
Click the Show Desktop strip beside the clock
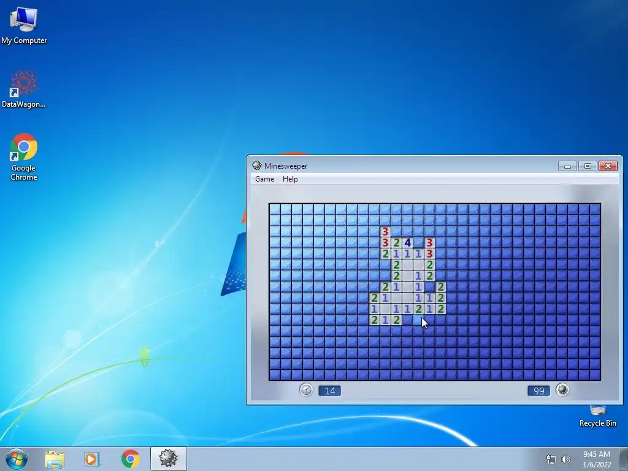click(x=624, y=459)
